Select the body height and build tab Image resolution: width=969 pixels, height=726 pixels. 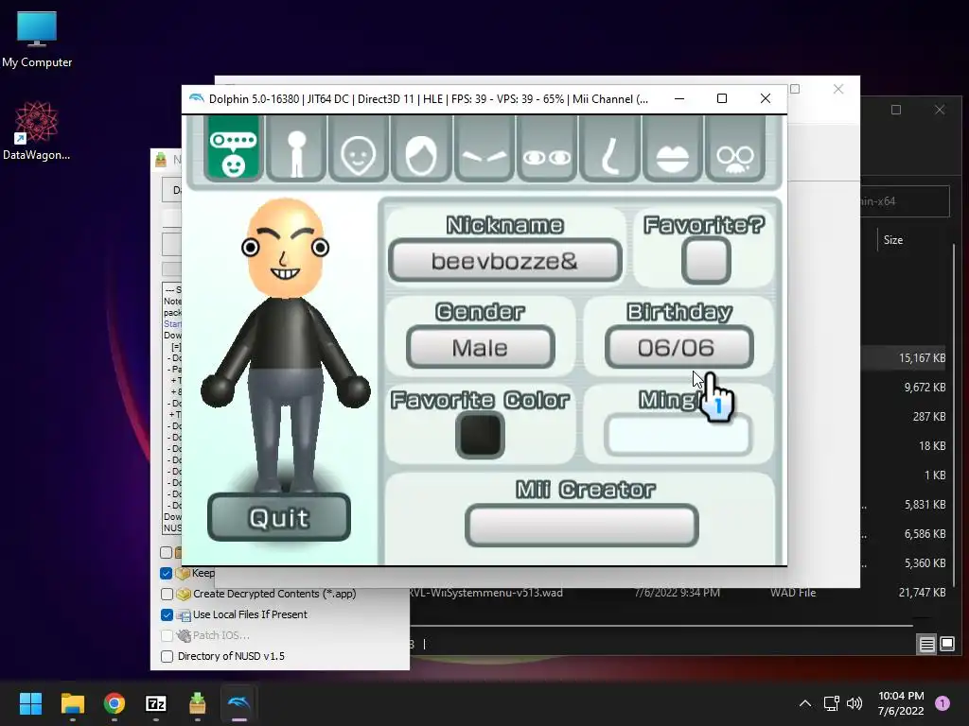(x=296, y=148)
